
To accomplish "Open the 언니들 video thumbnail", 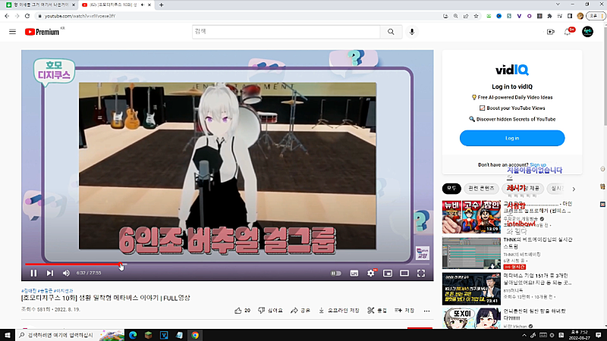I will 471,318.
